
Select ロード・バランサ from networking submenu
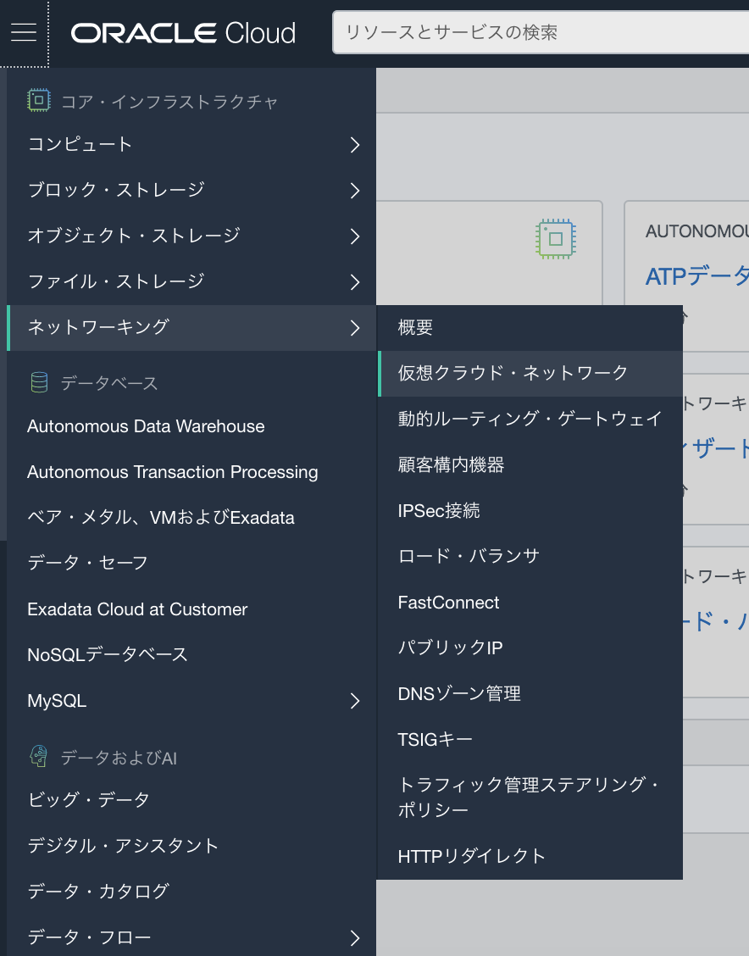469,556
